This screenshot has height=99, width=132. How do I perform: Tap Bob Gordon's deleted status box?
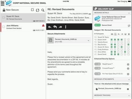(128, 45)
